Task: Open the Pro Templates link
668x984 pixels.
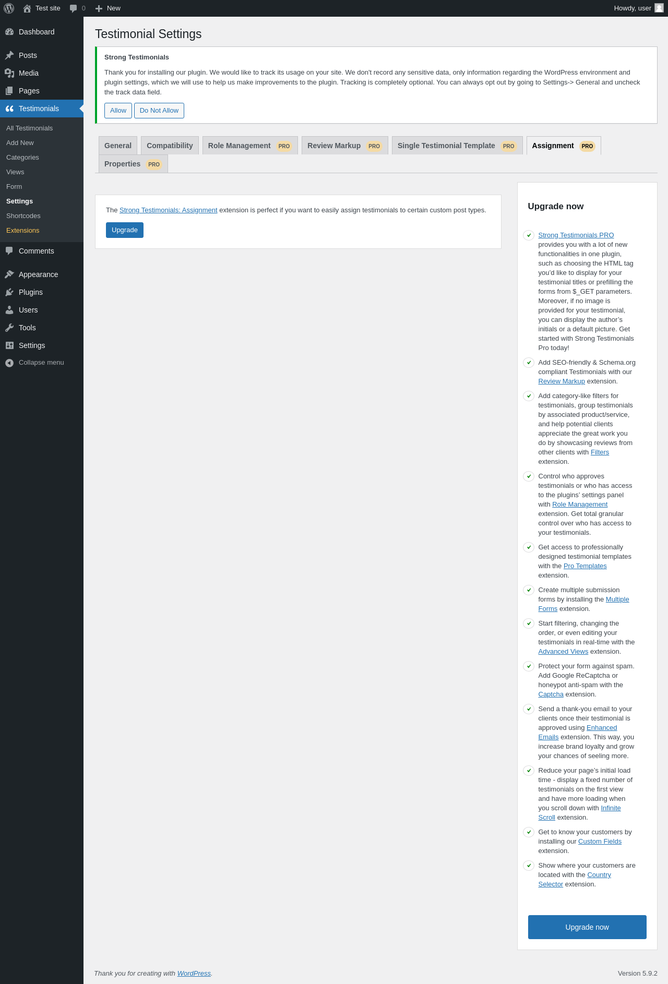Action: (x=585, y=566)
